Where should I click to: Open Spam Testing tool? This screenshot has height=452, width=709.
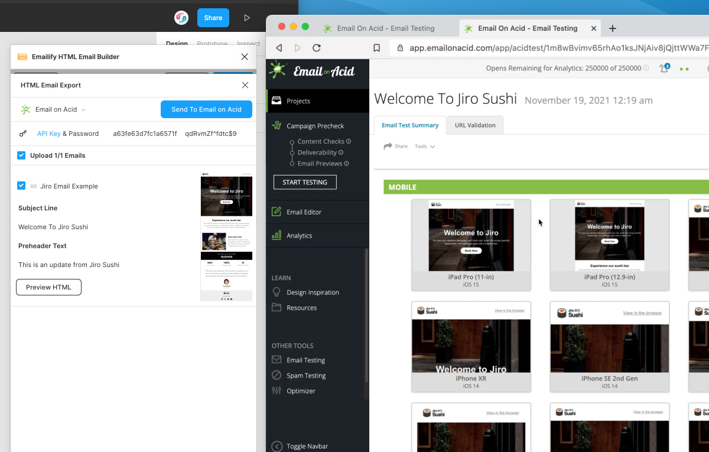pyautogui.click(x=306, y=376)
